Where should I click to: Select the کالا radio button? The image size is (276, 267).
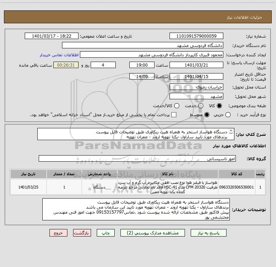point(219,106)
